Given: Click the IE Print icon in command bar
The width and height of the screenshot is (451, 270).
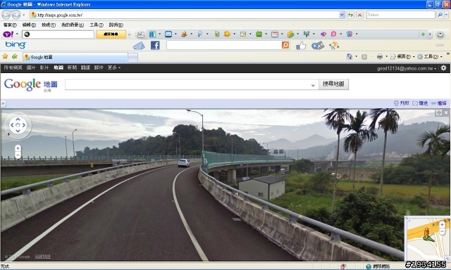Looking at the screenshot, I should point(380,56).
